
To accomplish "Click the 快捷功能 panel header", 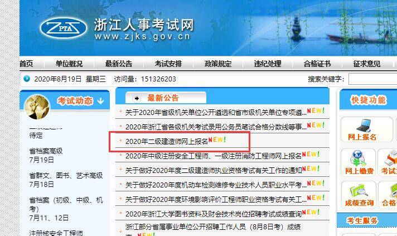I will (x=369, y=100).
